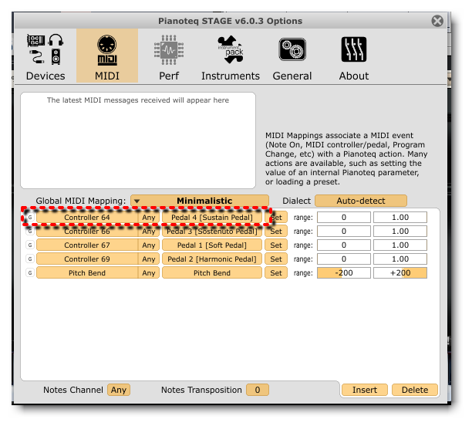Adjust Pitch Bend range maximum +200 slider
The image size is (472, 426).
400,272
